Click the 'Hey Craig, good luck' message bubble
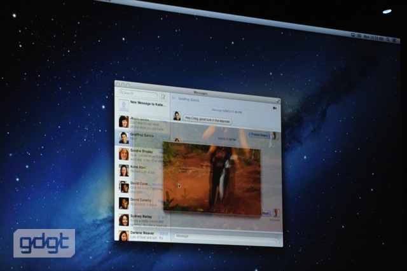The height and width of the screenshot is (271, 407). 208,120
